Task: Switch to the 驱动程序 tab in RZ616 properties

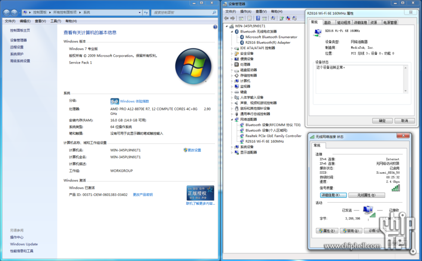Action: (344, 23)
